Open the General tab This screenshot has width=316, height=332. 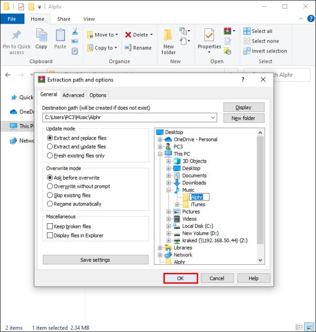click(49, 94)
